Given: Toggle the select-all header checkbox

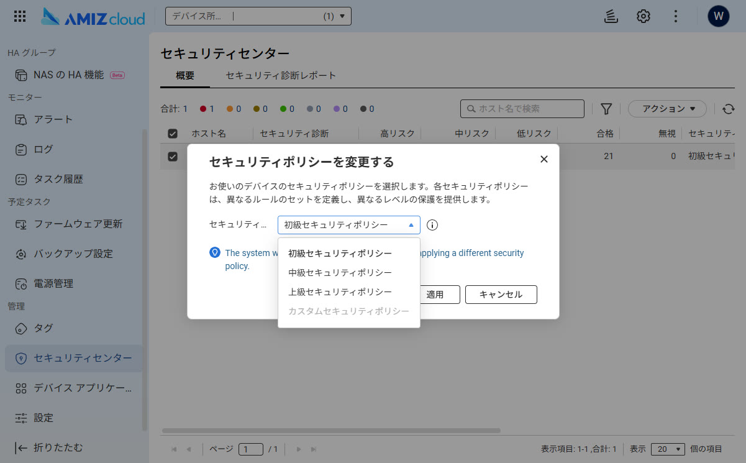Looking at the screenshot, I should click(173, 134).
